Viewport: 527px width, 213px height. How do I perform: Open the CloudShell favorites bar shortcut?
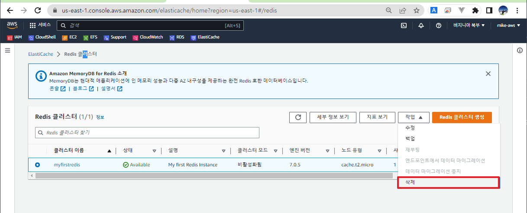click(x=42, y=37)
